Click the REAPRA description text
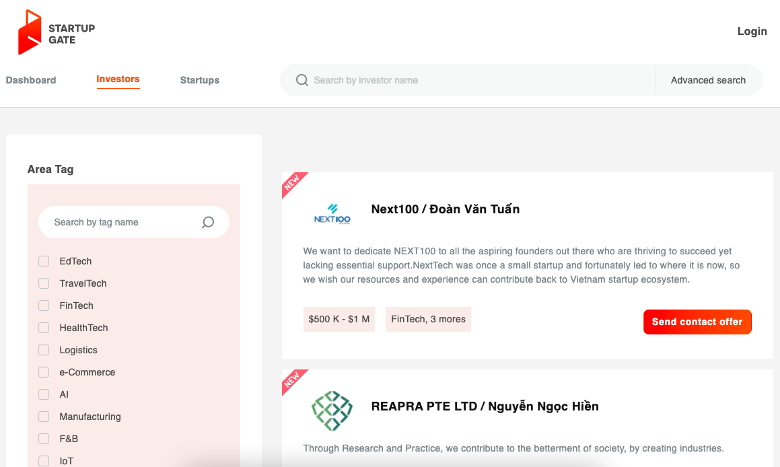The width and height of the screenshot is (780, 467). coord(513,448)
